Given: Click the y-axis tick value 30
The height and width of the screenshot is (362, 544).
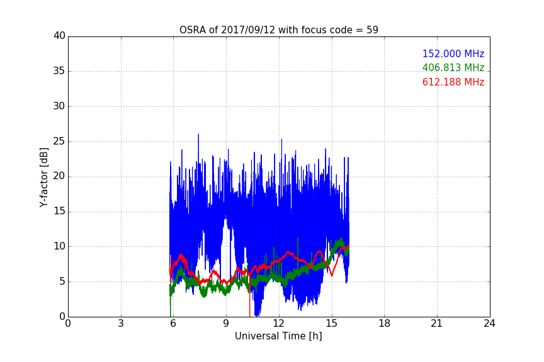Looking at the screenshot, I should pyautogui.click(x=59, y=106).
